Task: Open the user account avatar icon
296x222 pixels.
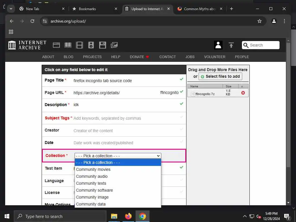Action: click(x=218, y=45)
